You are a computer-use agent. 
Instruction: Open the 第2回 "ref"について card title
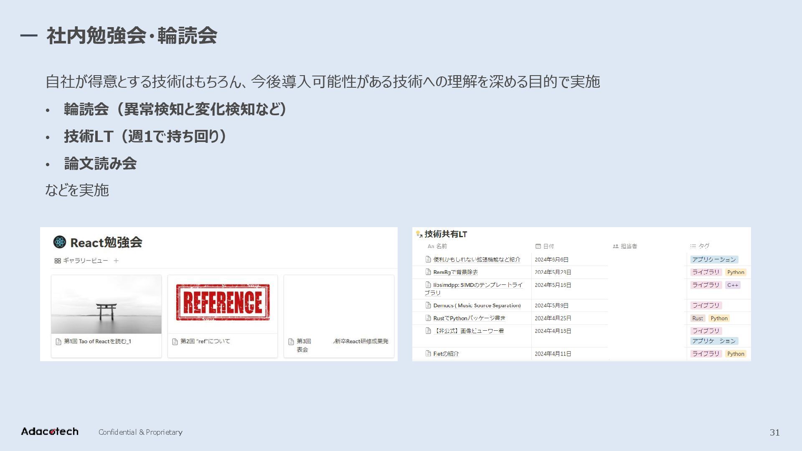(x=205, y=341)
